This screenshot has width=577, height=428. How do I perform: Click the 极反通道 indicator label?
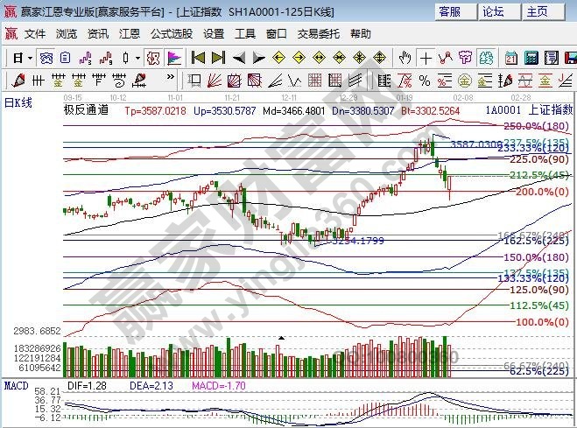(x=85, y=110)
